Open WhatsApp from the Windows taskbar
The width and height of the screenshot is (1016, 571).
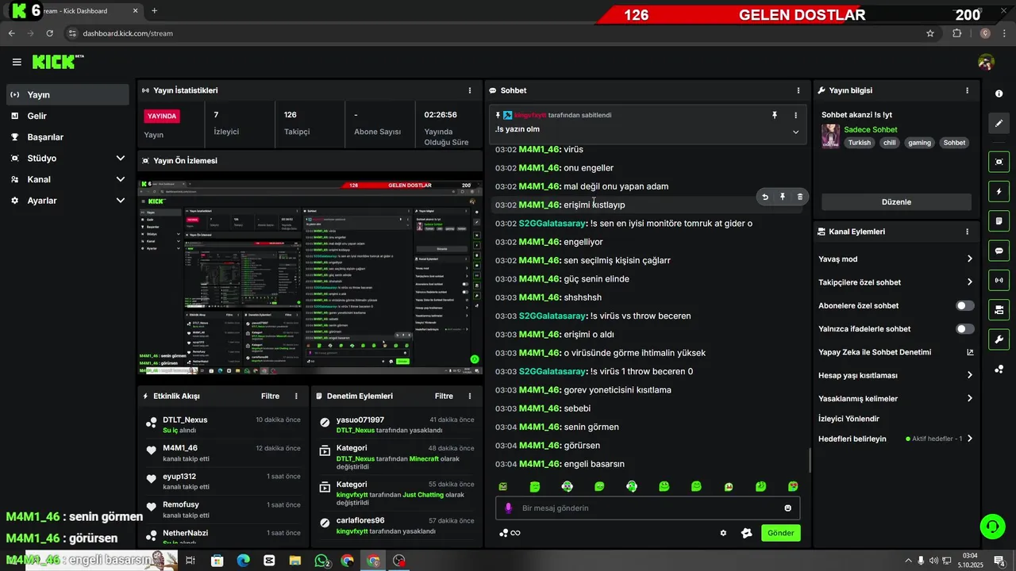tap(322, 561)
